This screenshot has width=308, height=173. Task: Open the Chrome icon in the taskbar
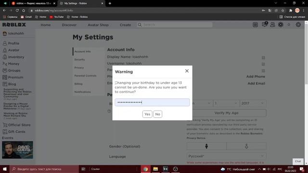click(x=145, y=169)
